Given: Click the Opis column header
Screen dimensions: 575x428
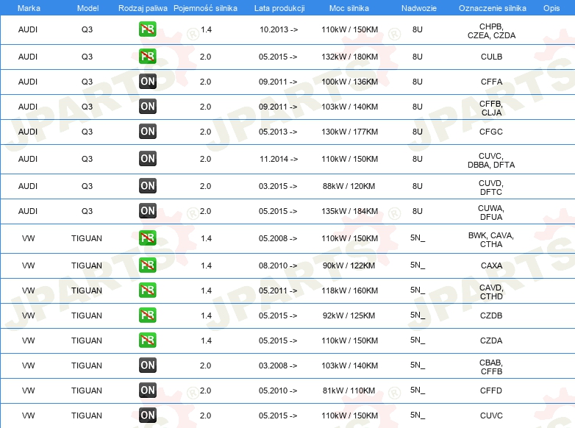Looking at the screenshot, I should (x=551, y=8).
